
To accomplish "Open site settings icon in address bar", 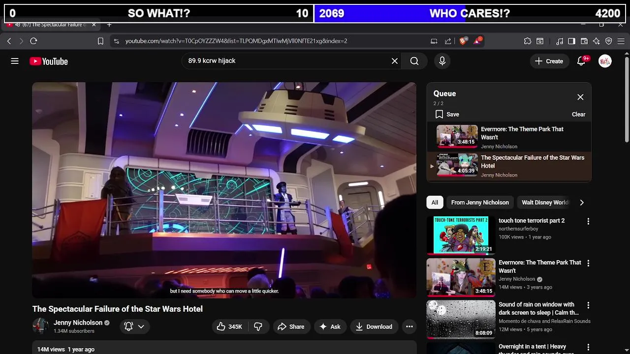I will 116,41.
